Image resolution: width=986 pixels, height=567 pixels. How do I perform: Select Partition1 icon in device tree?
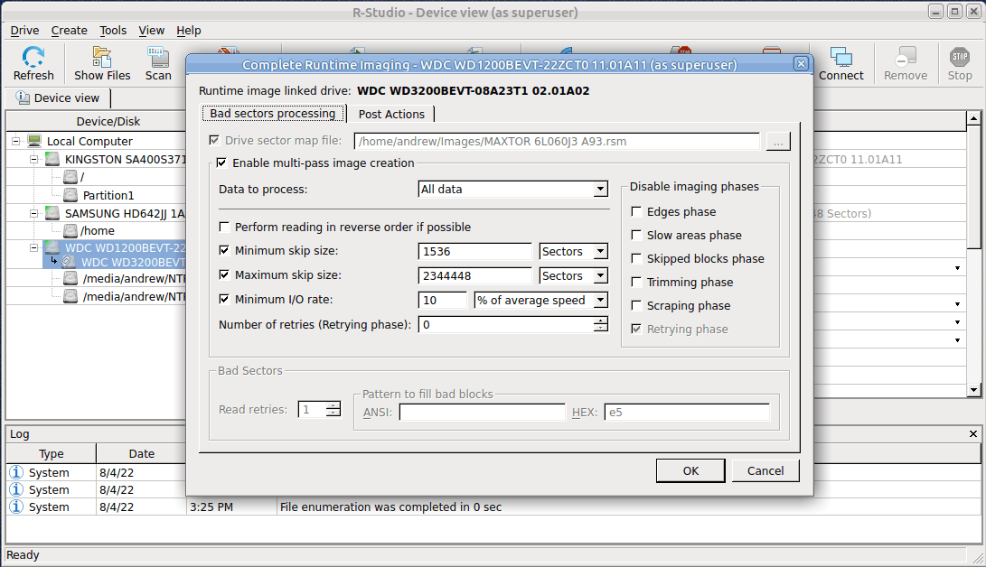point(70,195)
